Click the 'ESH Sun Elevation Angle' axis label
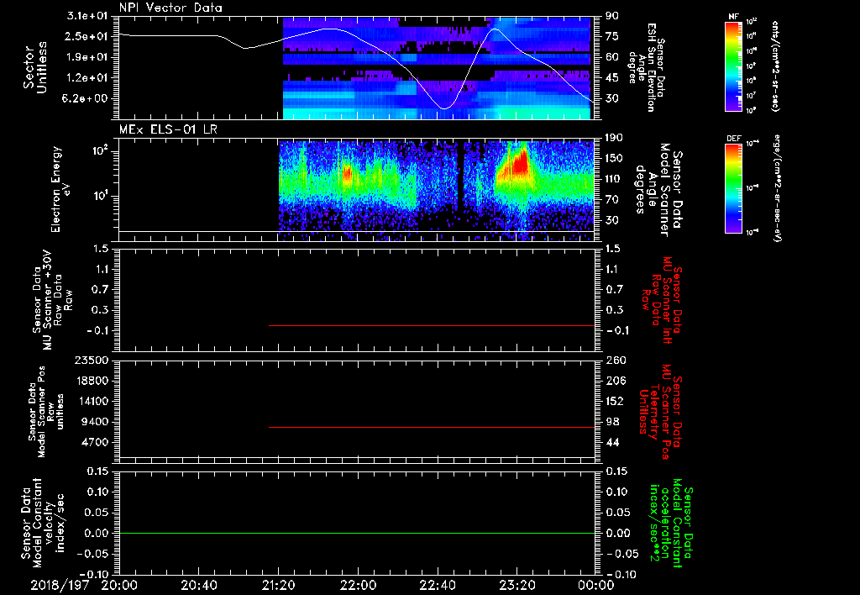 [x=648, y=67]
